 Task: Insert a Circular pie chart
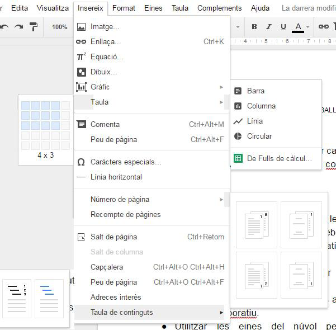click(259, 136)
